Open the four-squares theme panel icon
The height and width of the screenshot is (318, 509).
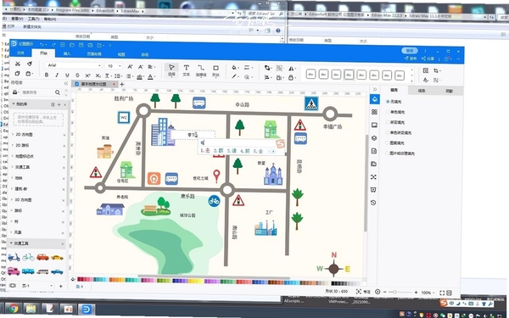374,112
